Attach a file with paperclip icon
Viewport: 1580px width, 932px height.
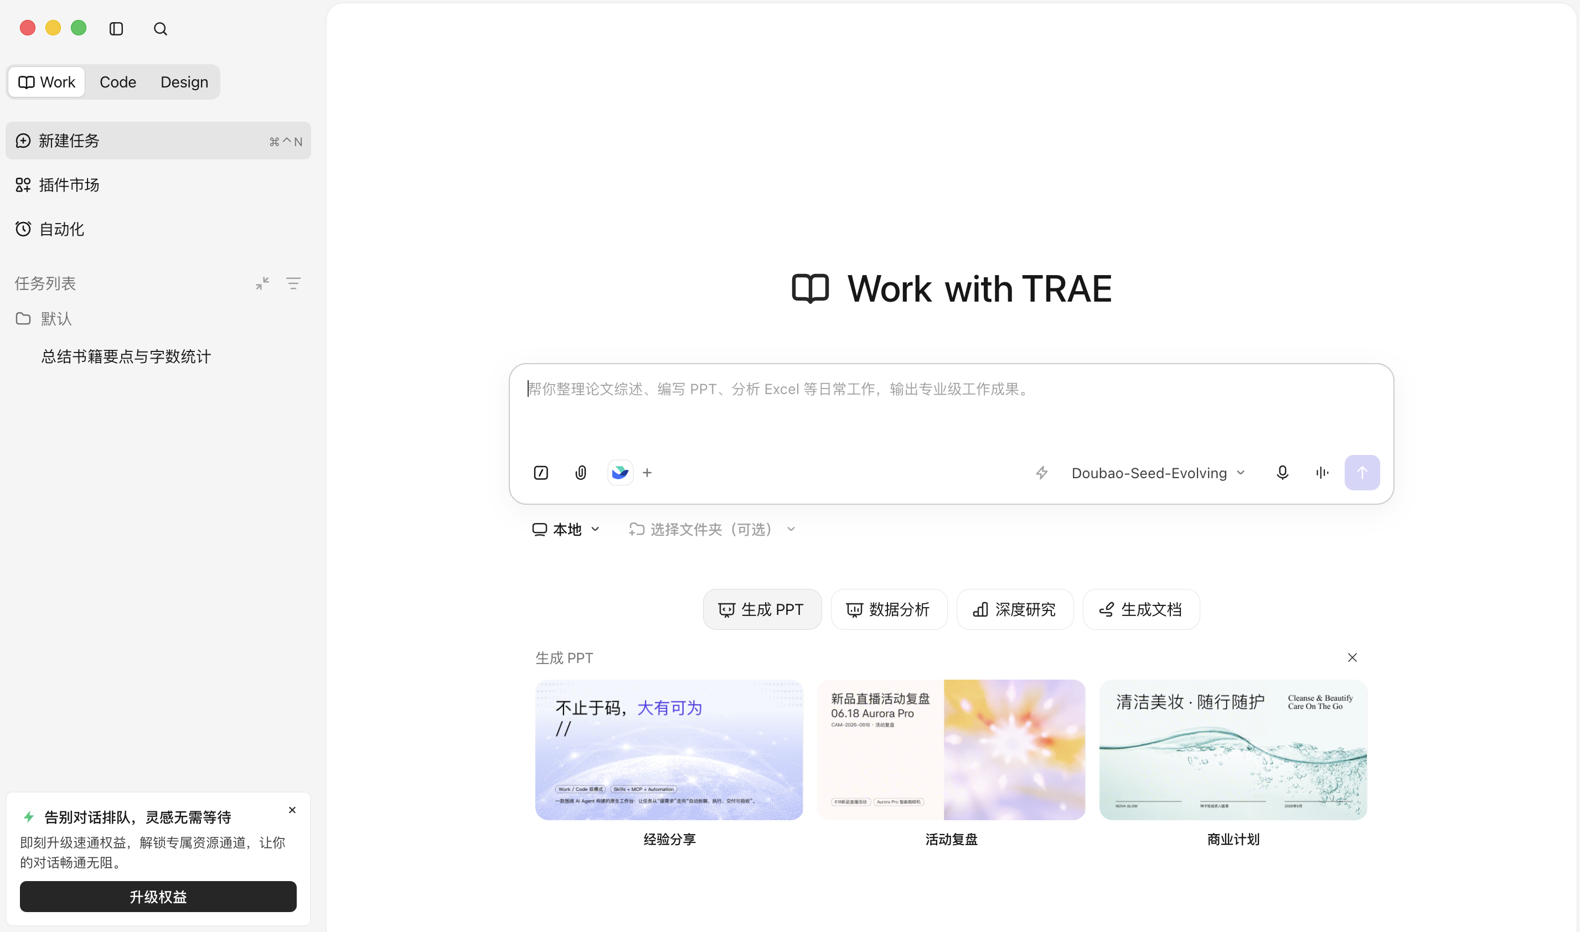coord(581,473)
